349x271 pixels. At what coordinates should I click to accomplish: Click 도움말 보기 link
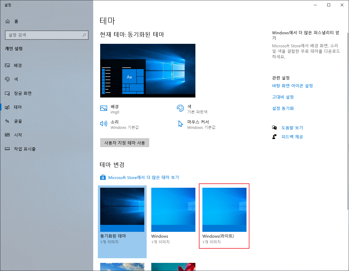click(292, 128)
